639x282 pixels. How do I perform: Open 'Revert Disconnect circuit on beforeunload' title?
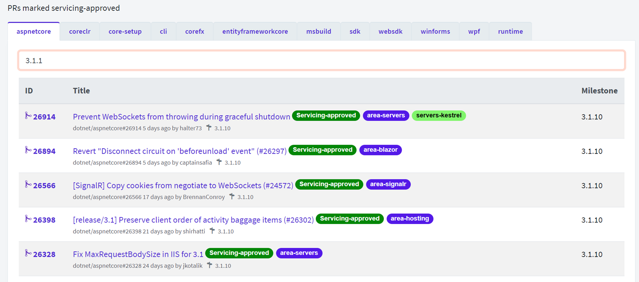pos(180,151)
